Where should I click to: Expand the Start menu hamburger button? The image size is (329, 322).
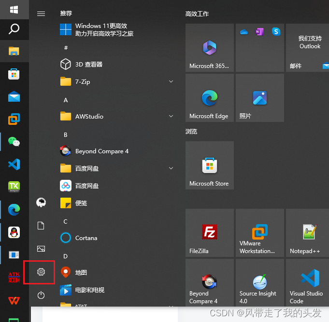(41, 14)
